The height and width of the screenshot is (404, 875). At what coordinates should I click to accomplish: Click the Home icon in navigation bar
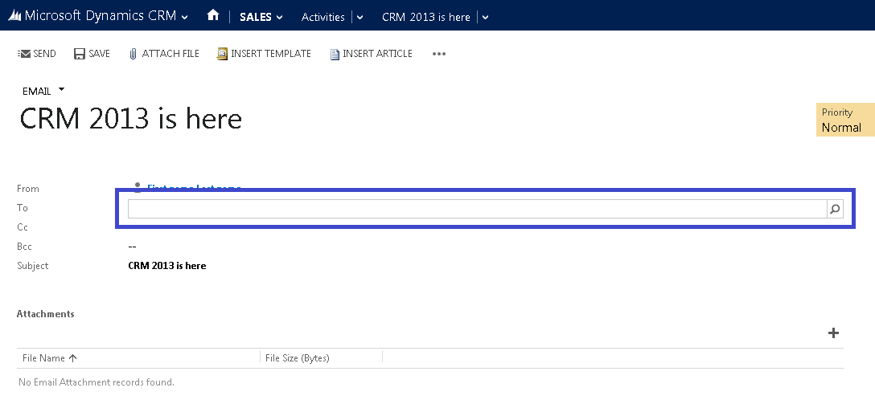tap(213, 15)
